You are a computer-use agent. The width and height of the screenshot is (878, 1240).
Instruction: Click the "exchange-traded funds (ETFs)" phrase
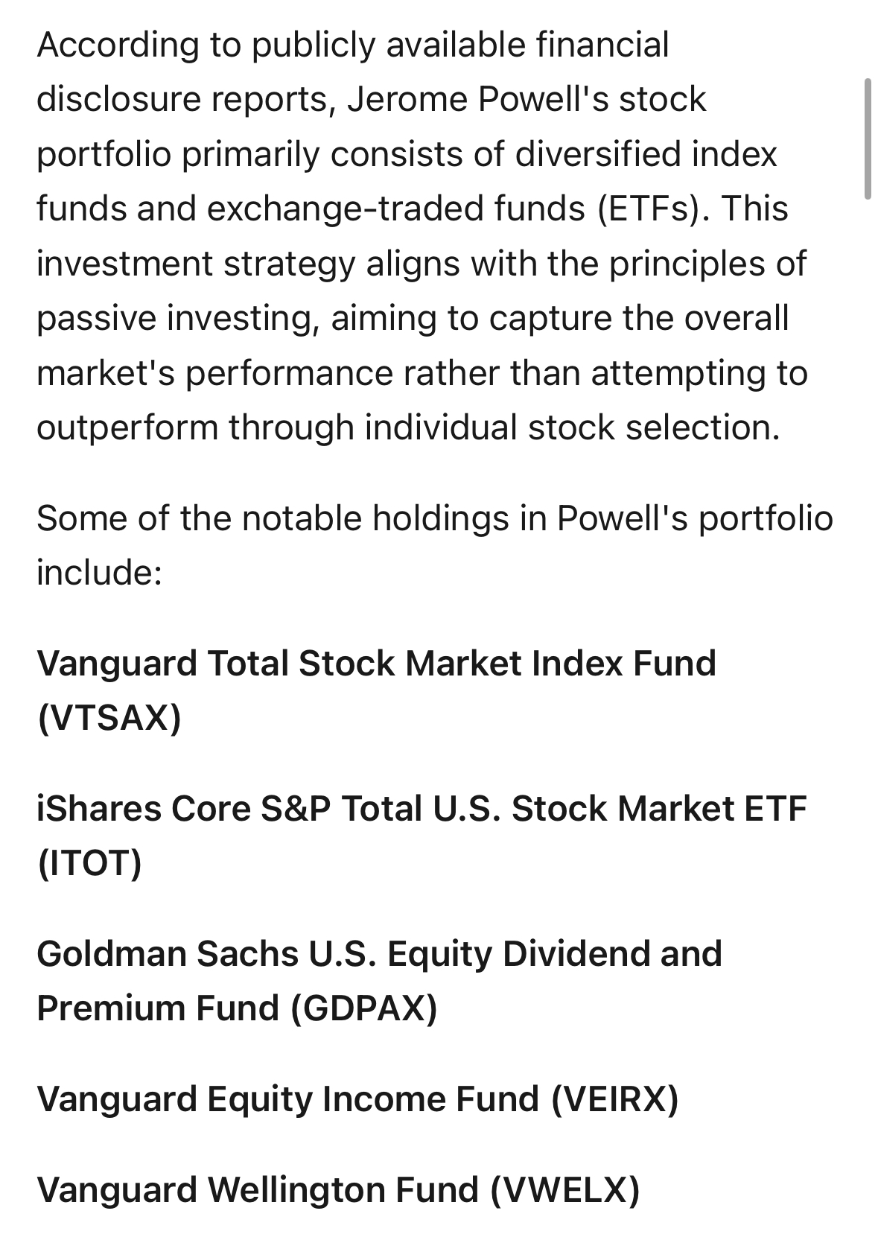tap(454, 209)
